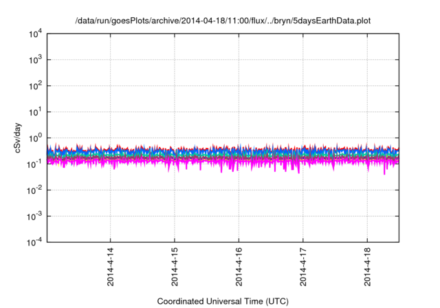Click the 10^1 y-axis tick label
The height and width of the screenshot is (308, 440).
35,112
